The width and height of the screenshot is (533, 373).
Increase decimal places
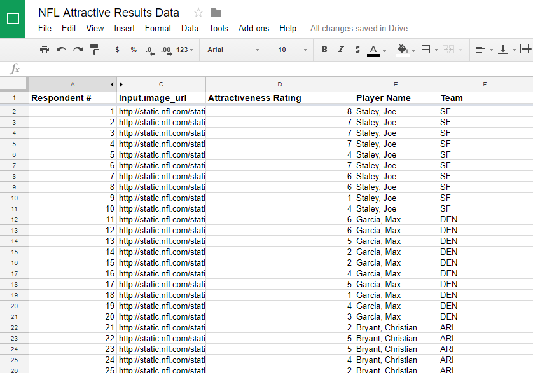point(167,50)
